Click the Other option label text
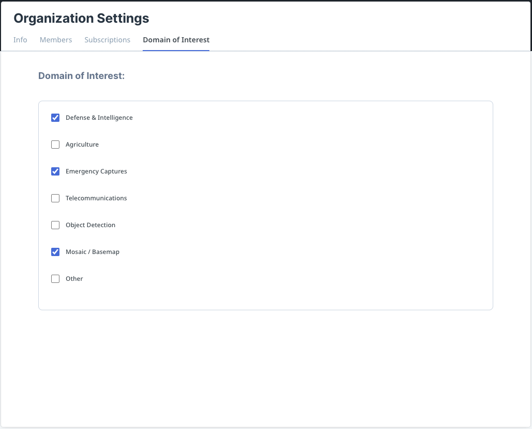This screenshot has width=532, height=429. (74, 279)
